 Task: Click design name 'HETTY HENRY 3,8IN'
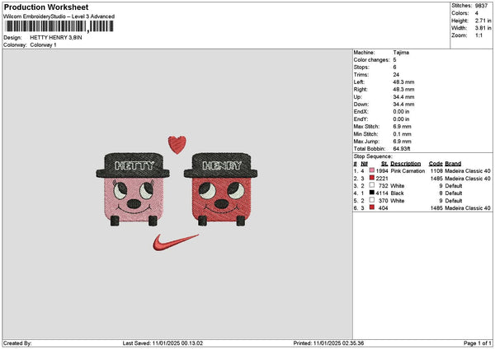pyautogui.click(x=56, y=38)
